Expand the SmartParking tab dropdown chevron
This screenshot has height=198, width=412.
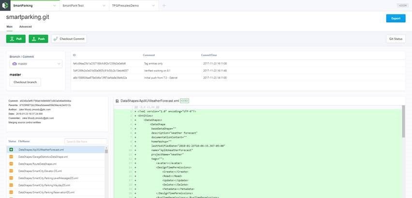point(54,5)
